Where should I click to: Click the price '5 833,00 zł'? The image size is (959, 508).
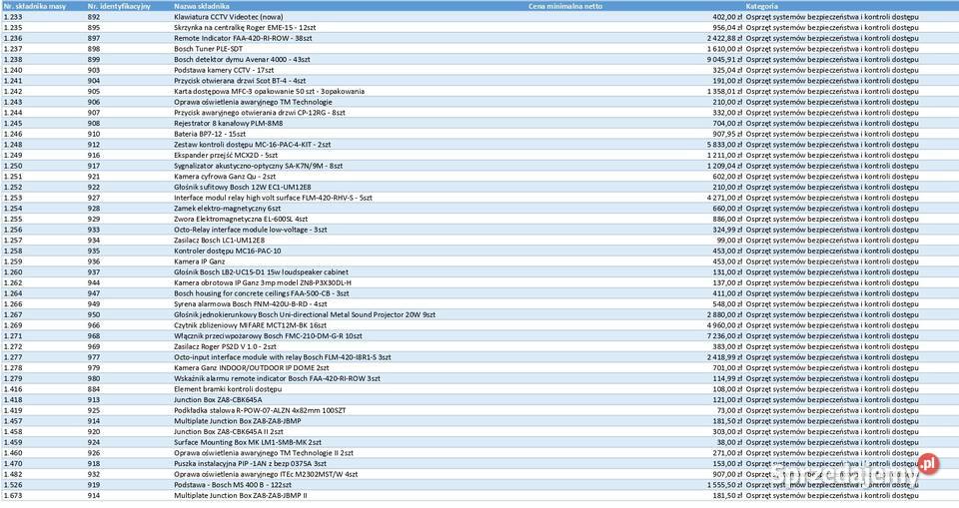(x=725, y=145)
